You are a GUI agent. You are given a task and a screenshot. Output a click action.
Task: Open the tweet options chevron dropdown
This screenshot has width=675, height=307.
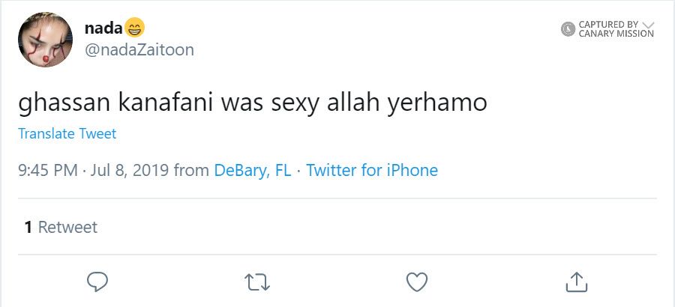(x=649, y=24)
